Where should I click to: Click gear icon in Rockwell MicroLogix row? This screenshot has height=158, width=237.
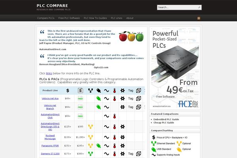tap(122, 137)
